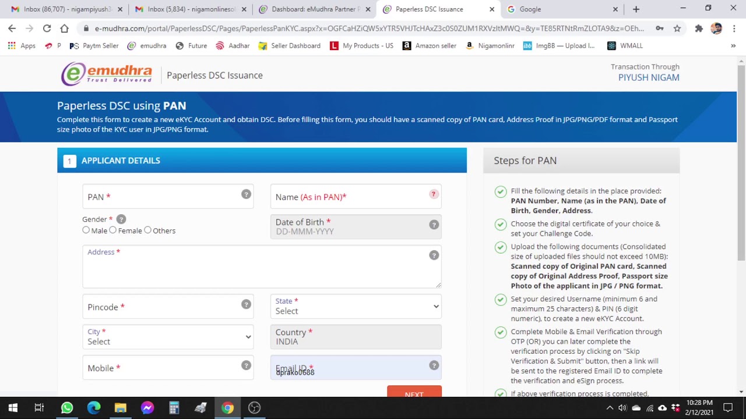This screenshot has width=746, height=419.
Task: Open Task View on taskbar
Action: pyautogui.click(x=40, y=408)
